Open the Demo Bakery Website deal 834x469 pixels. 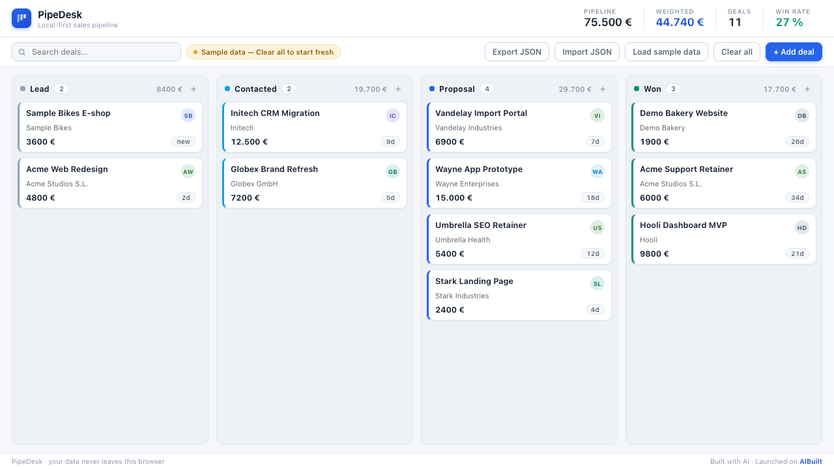(724, 127)
